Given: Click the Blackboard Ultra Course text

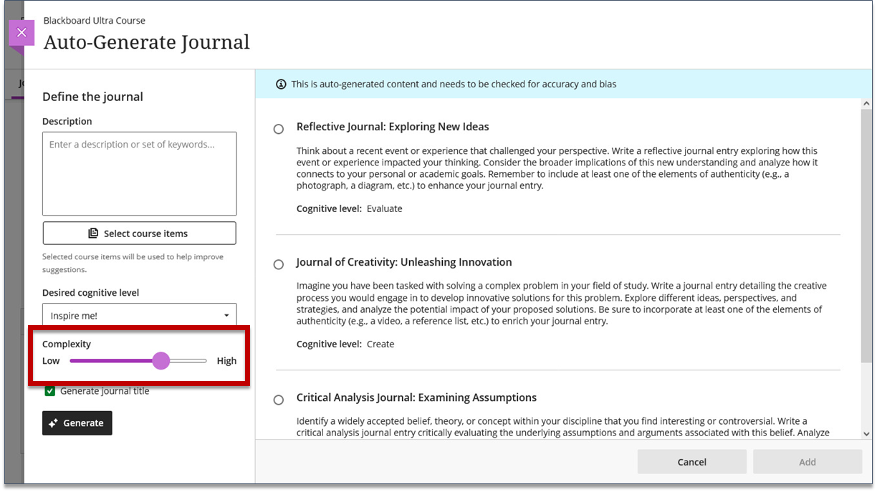Looking at the screenshot, I should click(x=95, y=21).
